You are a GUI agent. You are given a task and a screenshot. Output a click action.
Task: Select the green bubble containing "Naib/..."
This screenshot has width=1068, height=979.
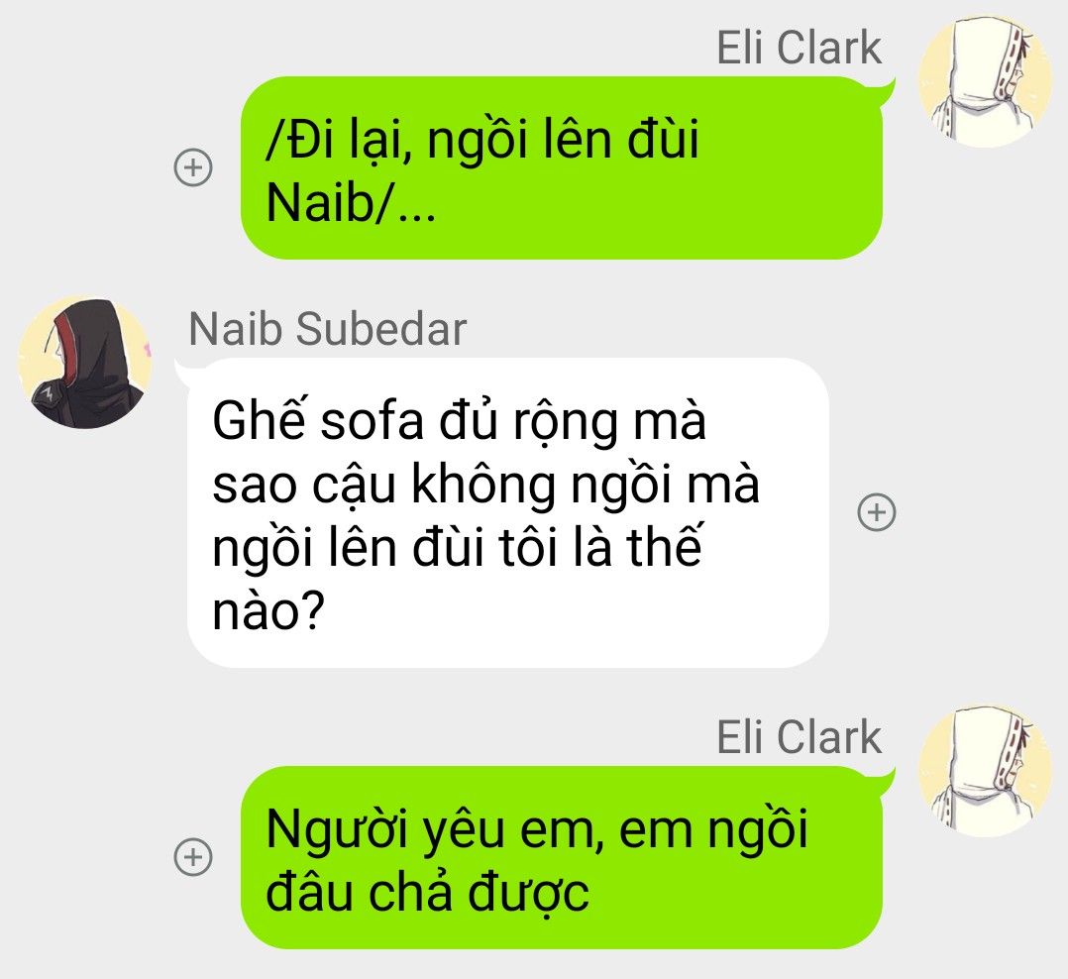(x=563, y=168)
